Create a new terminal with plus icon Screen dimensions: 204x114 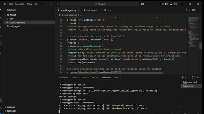pyautogui.click(x=182, y=77)
